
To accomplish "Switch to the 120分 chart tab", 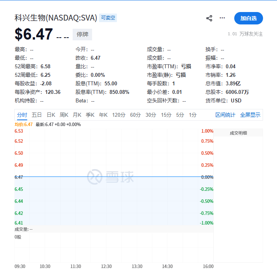I will (x=118, y=115).
